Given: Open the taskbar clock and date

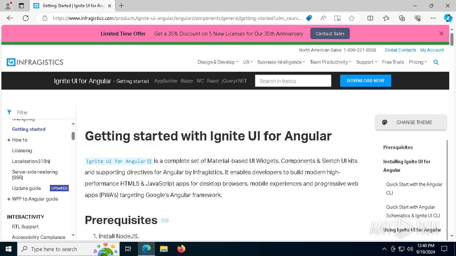Looking at the screenshot, I should [x=425, y=249].
